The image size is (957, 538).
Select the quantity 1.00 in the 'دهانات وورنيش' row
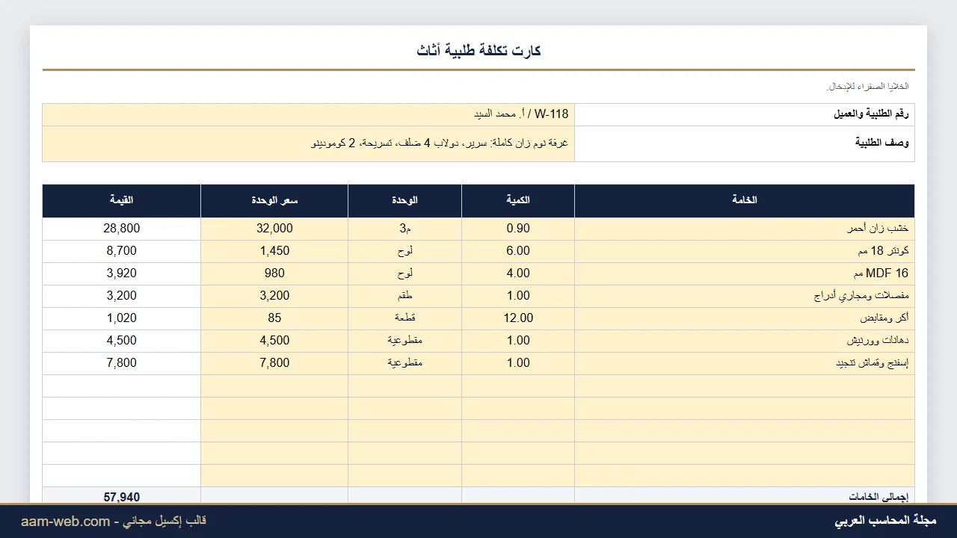pyautogui.click(x=518, y=341)
